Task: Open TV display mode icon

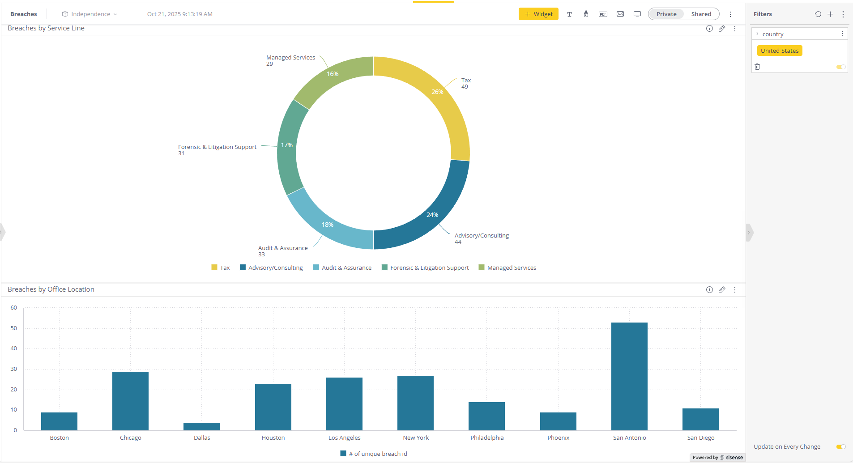Action: [x=637, y=14]
